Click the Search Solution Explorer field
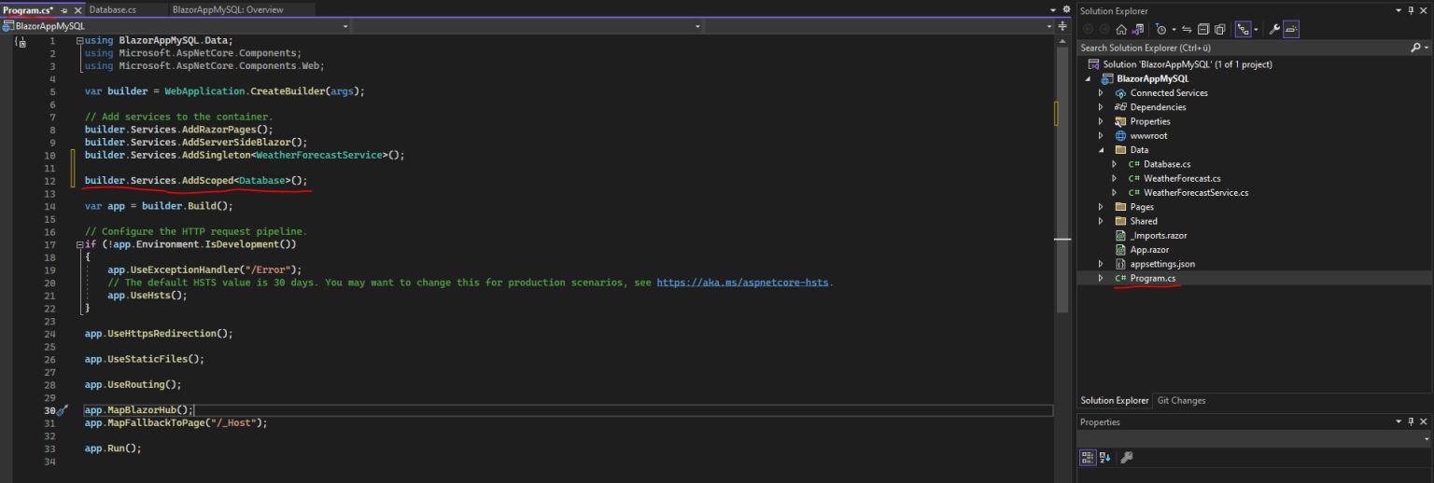Image resolution: width=1434 pixels, height=483 pixels. click(x=1242, y=47)
